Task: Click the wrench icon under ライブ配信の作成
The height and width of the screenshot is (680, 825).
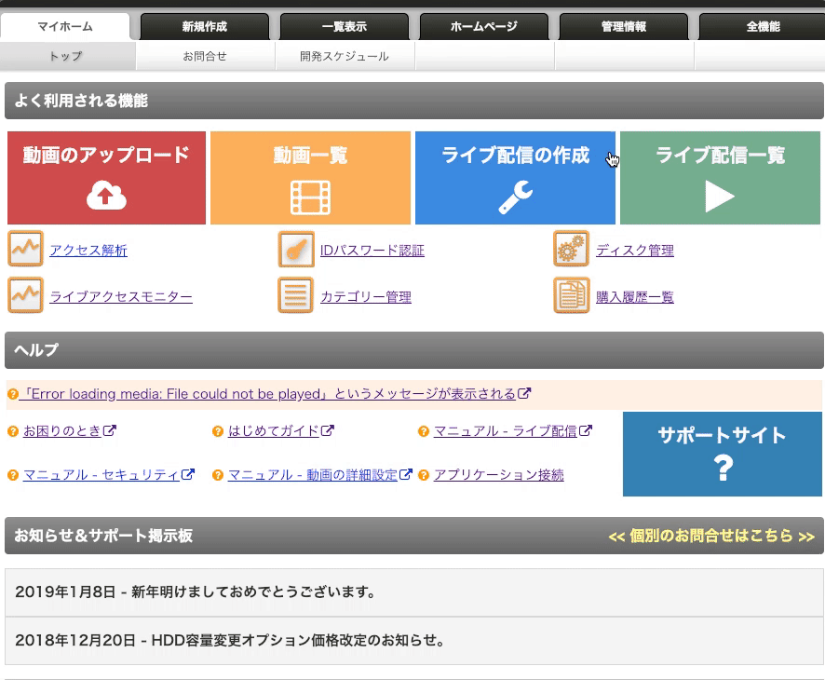Action: [515, 197]
